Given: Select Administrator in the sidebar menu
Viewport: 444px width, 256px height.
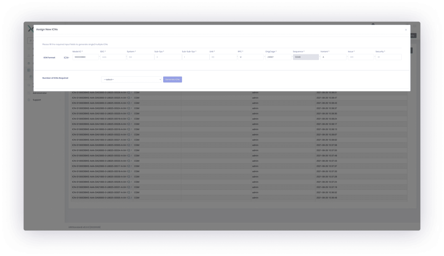Looking at the screenshot, I should click(x=40, y=93).
